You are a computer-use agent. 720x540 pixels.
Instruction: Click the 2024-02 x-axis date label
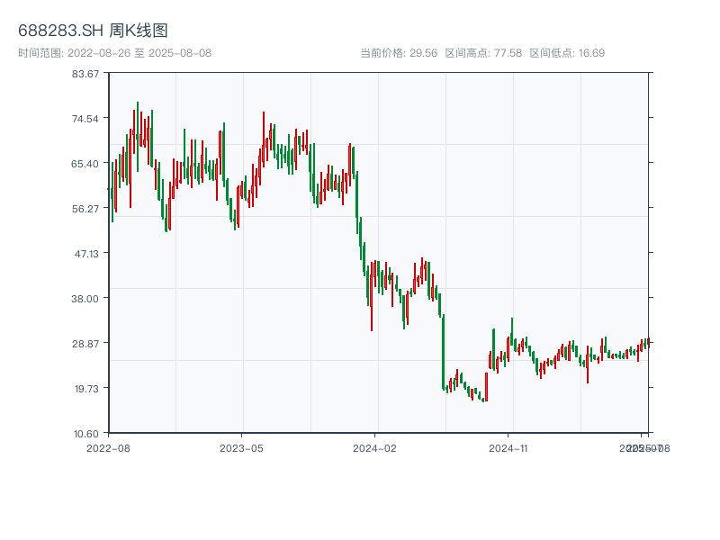click(x=374, y=447)
